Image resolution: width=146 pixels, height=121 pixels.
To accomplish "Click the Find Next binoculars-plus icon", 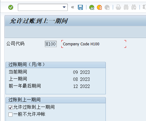I will (x=134, y=7).
